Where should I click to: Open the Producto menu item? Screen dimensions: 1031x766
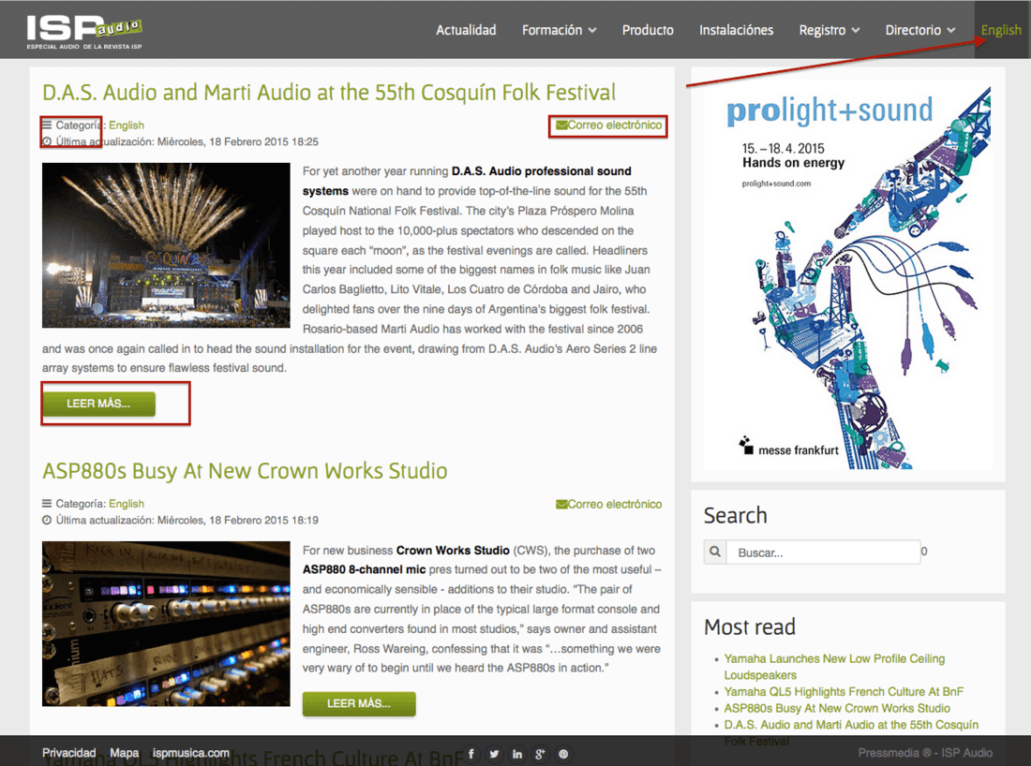click(648, 30)
